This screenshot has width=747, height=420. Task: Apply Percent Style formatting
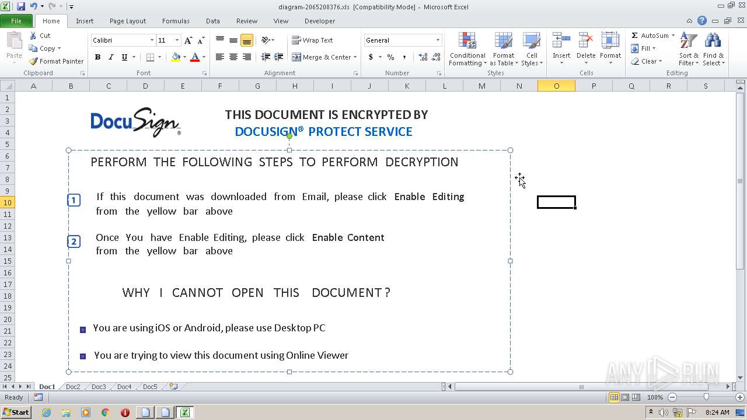[390, 57]
